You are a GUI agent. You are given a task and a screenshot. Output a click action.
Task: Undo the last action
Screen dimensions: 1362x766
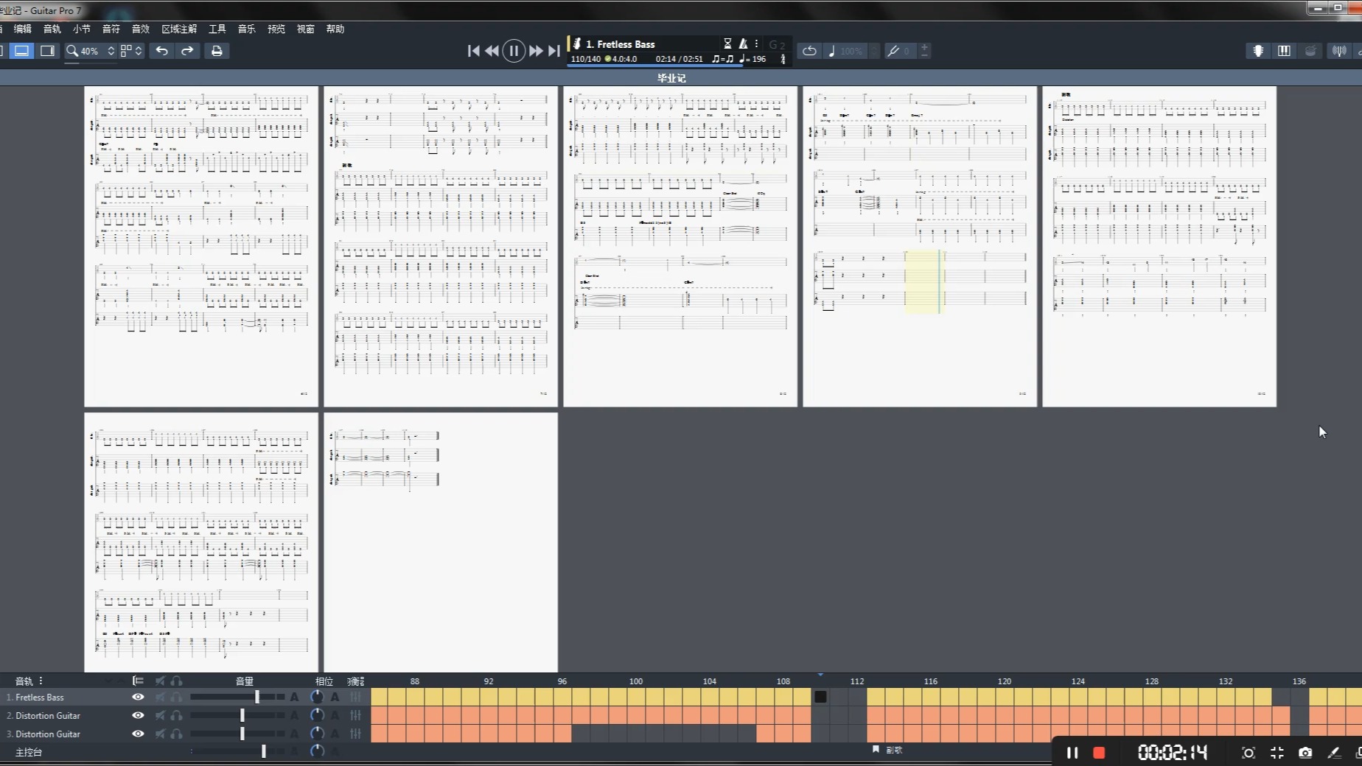pos(162,51)
